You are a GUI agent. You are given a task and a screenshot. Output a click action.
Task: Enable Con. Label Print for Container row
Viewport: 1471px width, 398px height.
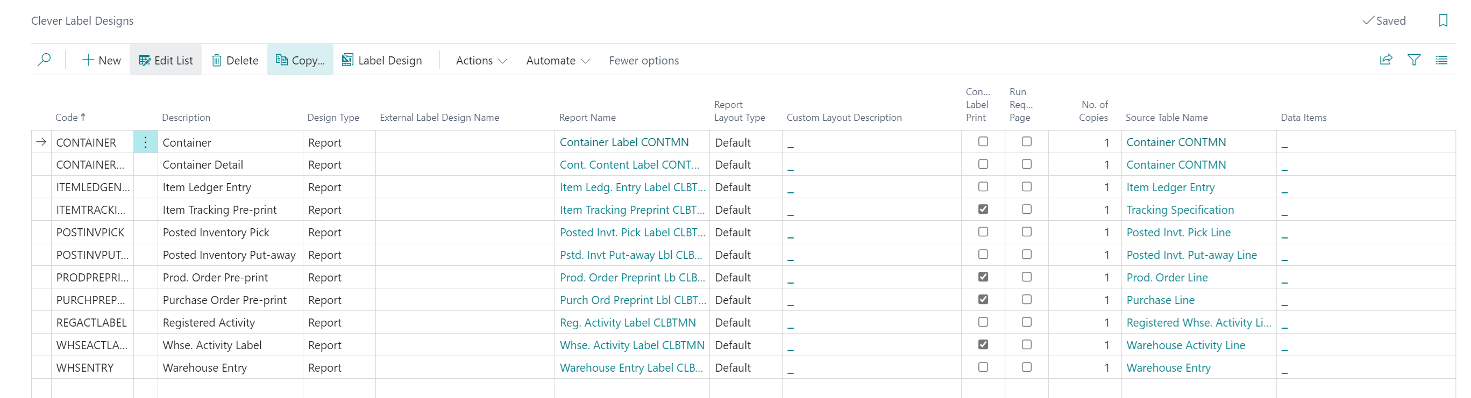pos(983,141)
